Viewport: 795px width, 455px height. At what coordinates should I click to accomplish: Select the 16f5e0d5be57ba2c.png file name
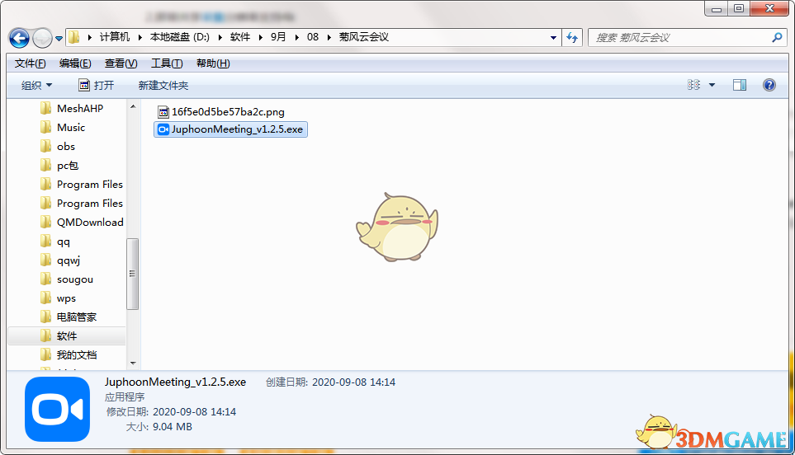tap(228, 112)
